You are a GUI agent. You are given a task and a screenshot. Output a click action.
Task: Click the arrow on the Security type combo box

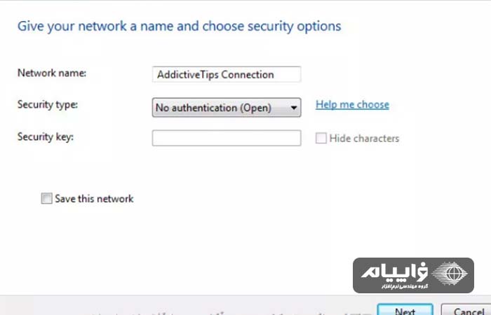pos(293,108)
